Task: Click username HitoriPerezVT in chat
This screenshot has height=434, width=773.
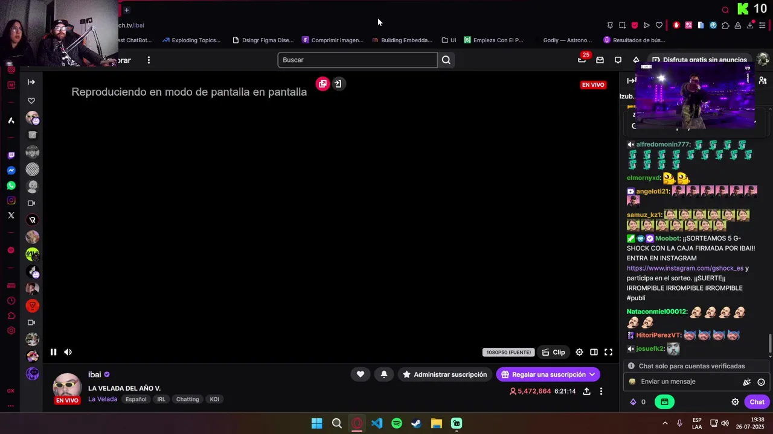Action: click(658, 335)
